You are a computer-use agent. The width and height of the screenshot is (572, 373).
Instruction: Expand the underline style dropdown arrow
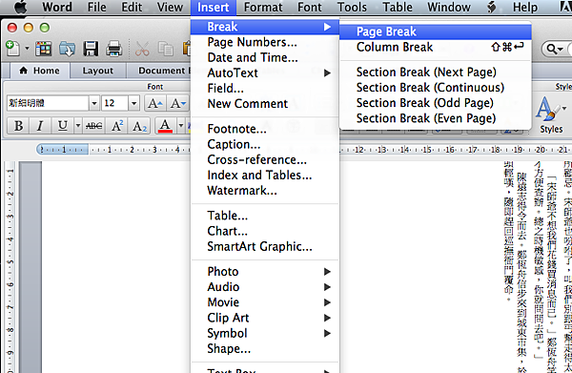point(78,126)
